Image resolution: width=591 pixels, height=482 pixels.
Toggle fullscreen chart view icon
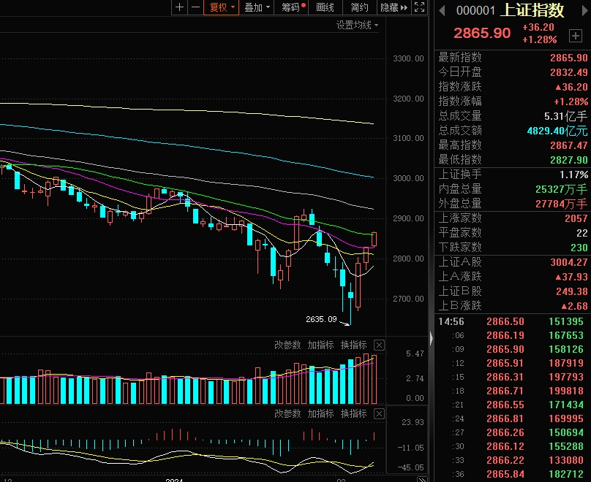pos(420,7)
